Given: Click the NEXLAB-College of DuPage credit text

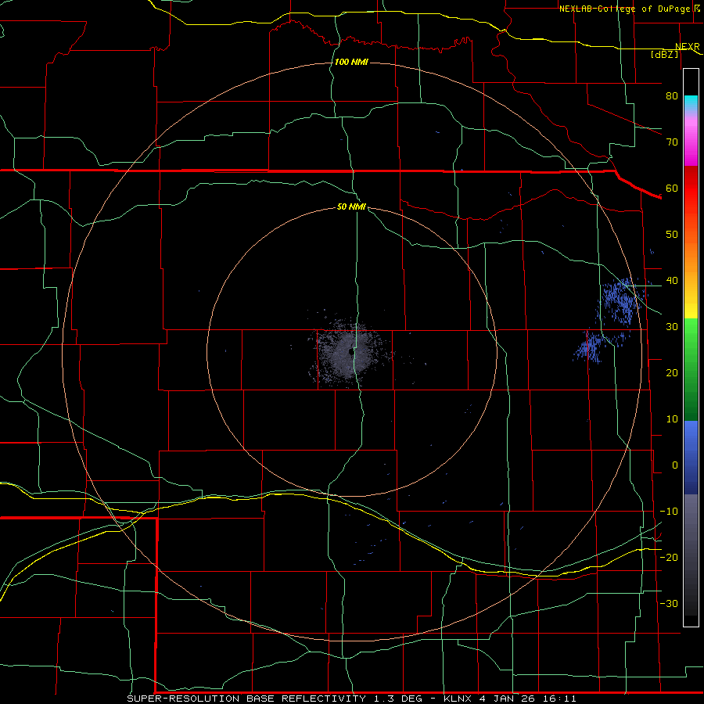Looking at the screenshot, I should click(x=624, y=9).
